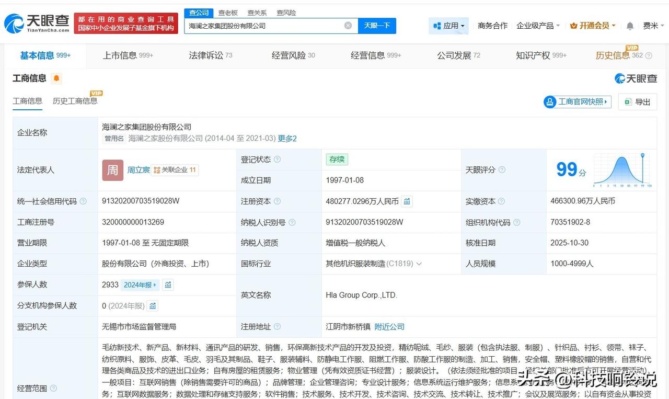Screen dimensions: 669x399
Task: Click the orange alert bell beside 工商信息 heading
Action: [56, 78]
